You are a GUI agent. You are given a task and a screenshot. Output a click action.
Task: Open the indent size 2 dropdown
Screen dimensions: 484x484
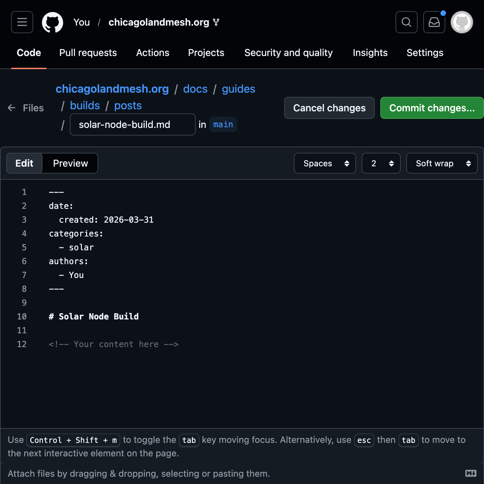[x=381, y=163]
